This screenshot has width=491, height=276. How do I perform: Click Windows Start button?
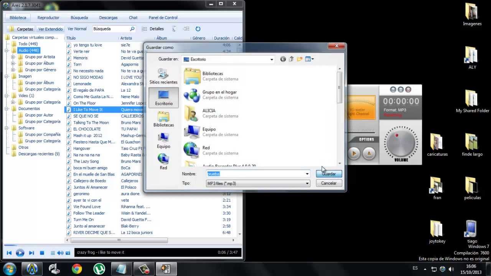(x=9, y=269)
